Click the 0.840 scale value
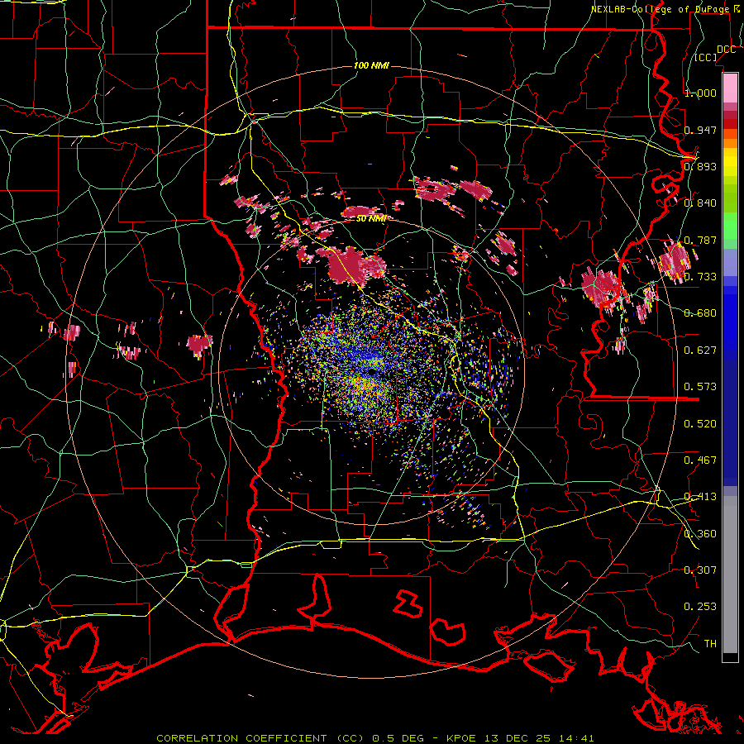Image resolution: width=744 pixels, height=744 pixels. point(700,203)
